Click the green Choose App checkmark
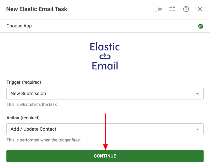This screenshot has width=210, height=168. click(x=200, y=26)
